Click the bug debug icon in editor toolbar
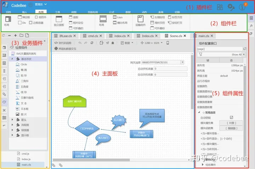Screen dimensions: 255x169 tap(113, 43)
